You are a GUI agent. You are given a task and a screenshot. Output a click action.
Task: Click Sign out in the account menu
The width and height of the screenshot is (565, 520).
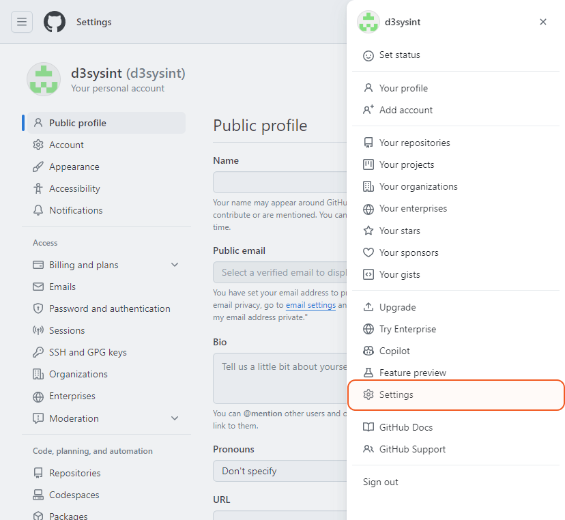[380, 482]
